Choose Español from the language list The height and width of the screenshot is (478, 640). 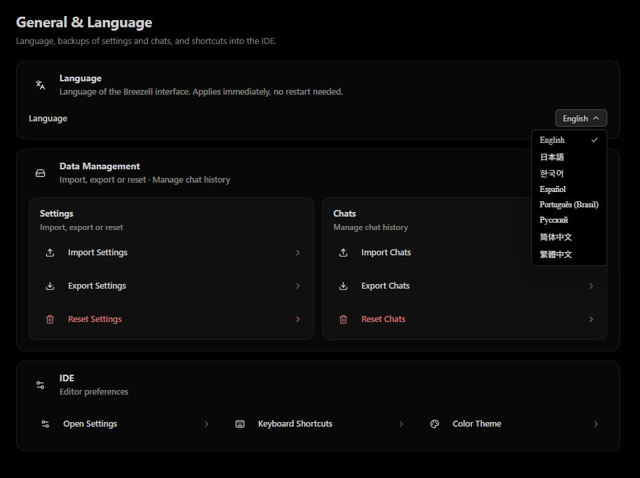(x=569, y=189)
